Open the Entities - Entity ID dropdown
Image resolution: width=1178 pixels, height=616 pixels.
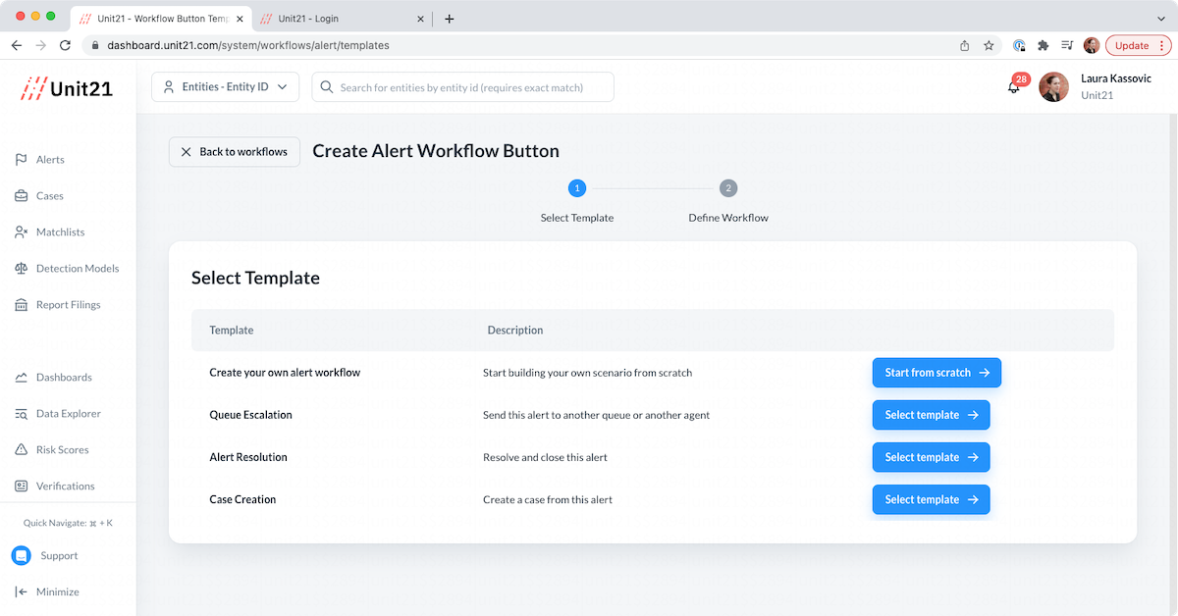pyautogui.click(x=226, y=87)
